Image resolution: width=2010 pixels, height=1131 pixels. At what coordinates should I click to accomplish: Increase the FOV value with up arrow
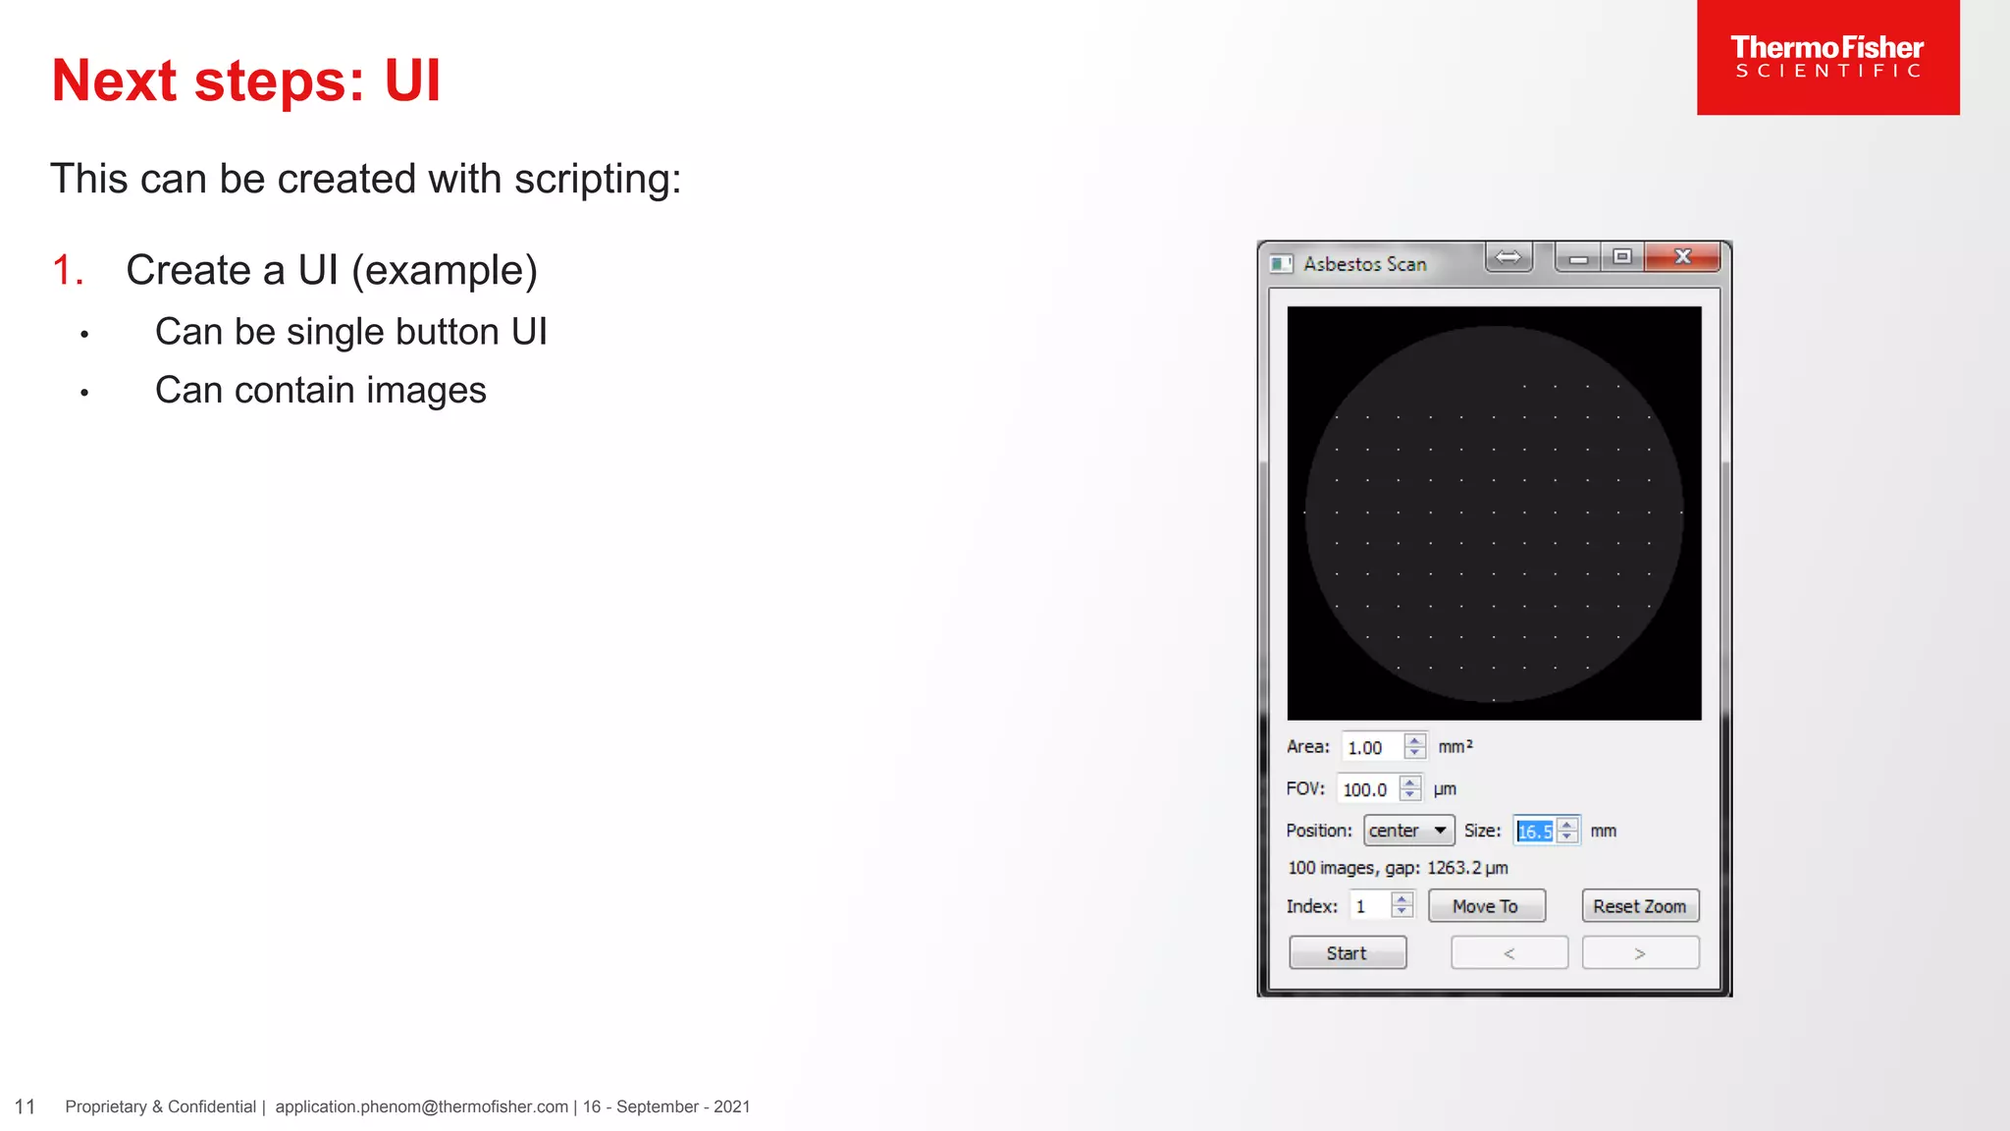(1410, 782)
